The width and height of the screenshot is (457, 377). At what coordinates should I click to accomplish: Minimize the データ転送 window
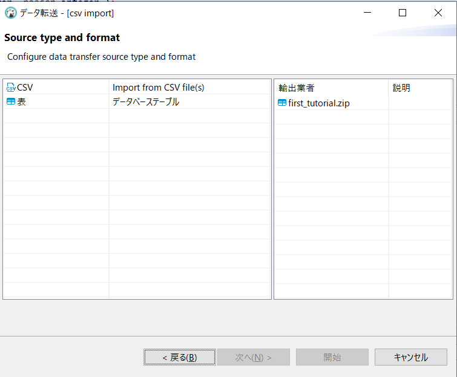click(367, 13)
